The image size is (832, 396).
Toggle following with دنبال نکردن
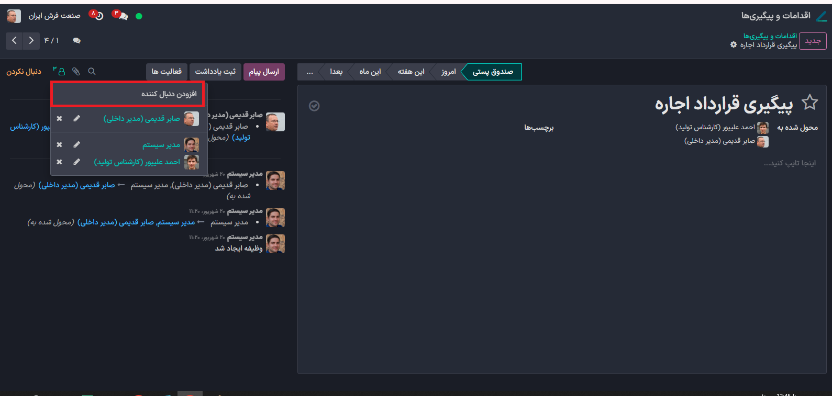coord(24,71)
